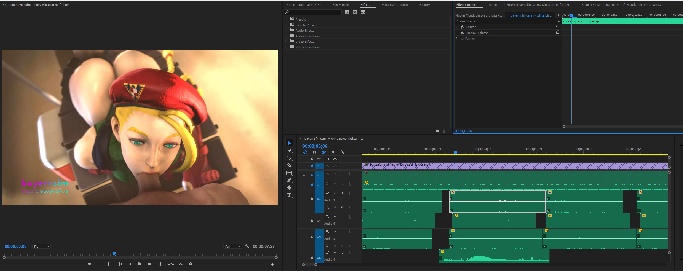This screenshot has height=271, width=683.
Task: Solo the Audio 3 track
Action: 342,193
